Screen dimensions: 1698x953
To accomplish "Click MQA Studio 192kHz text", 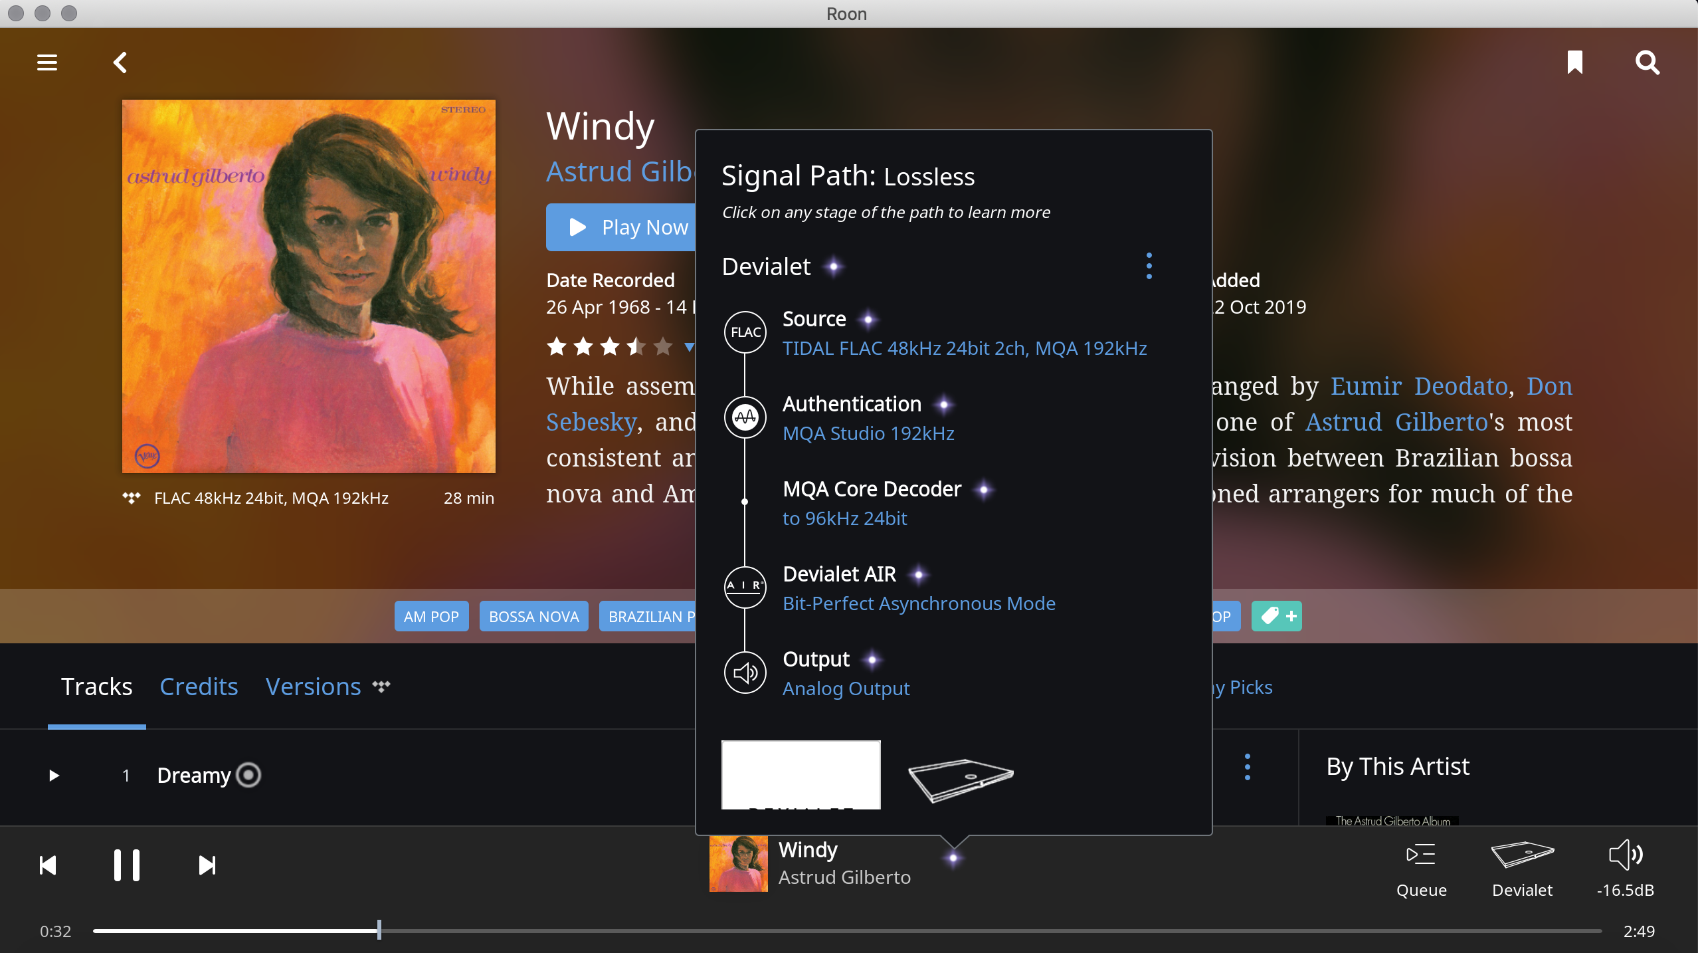I will [868, 433].
